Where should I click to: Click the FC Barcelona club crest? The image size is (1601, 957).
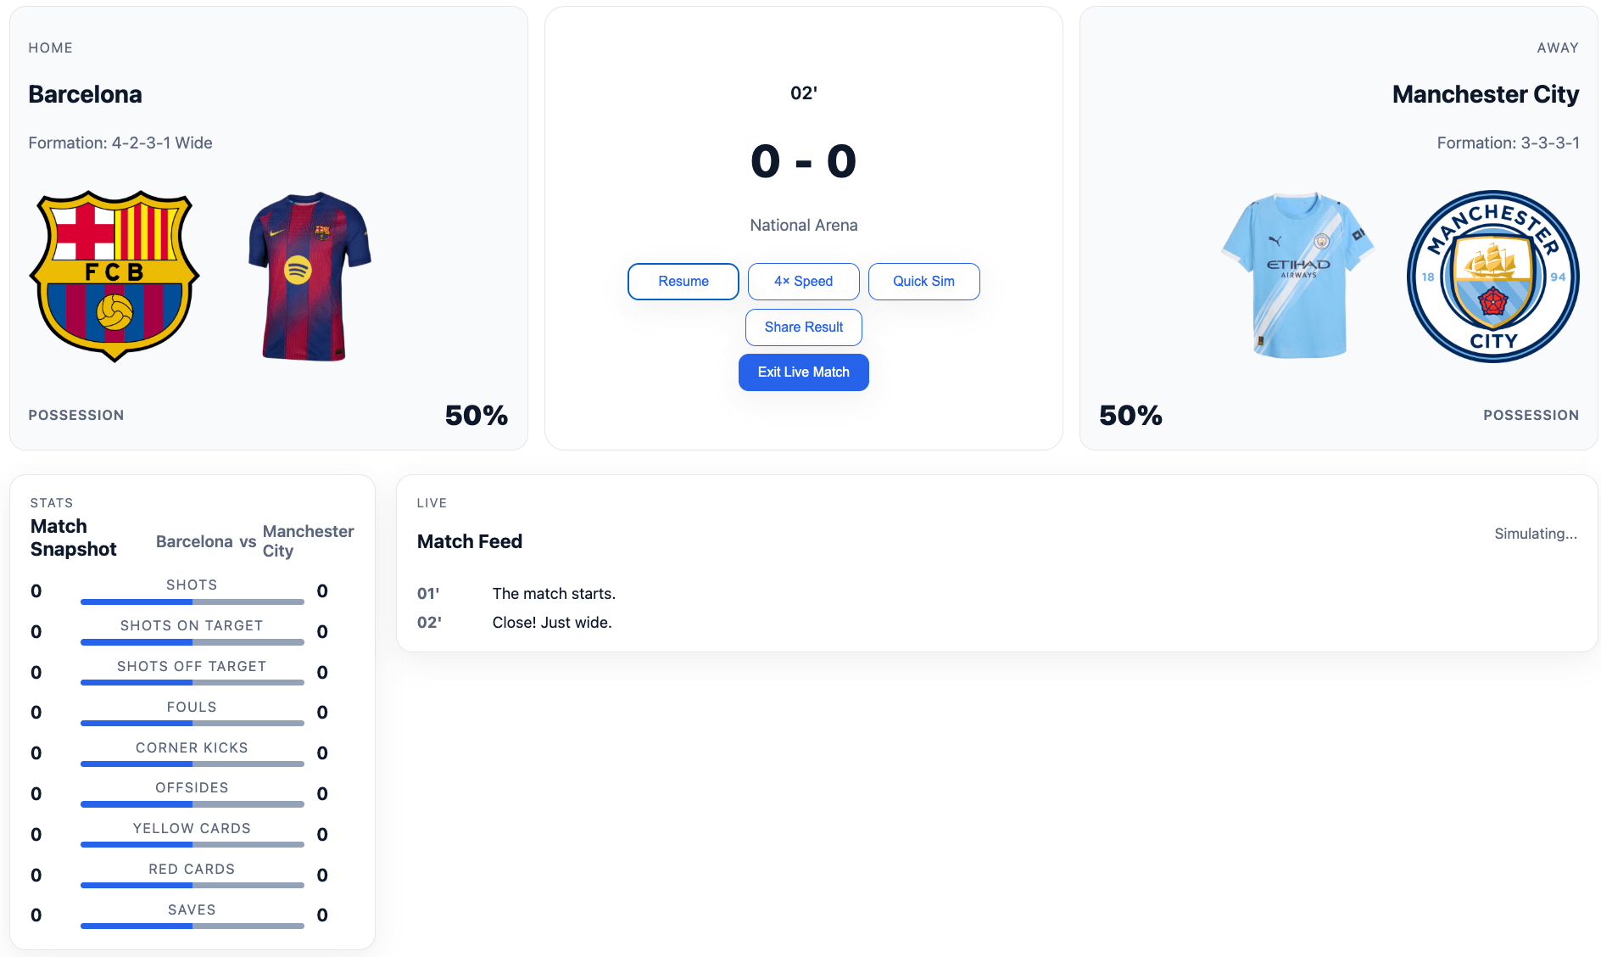(x=114, y=277)
